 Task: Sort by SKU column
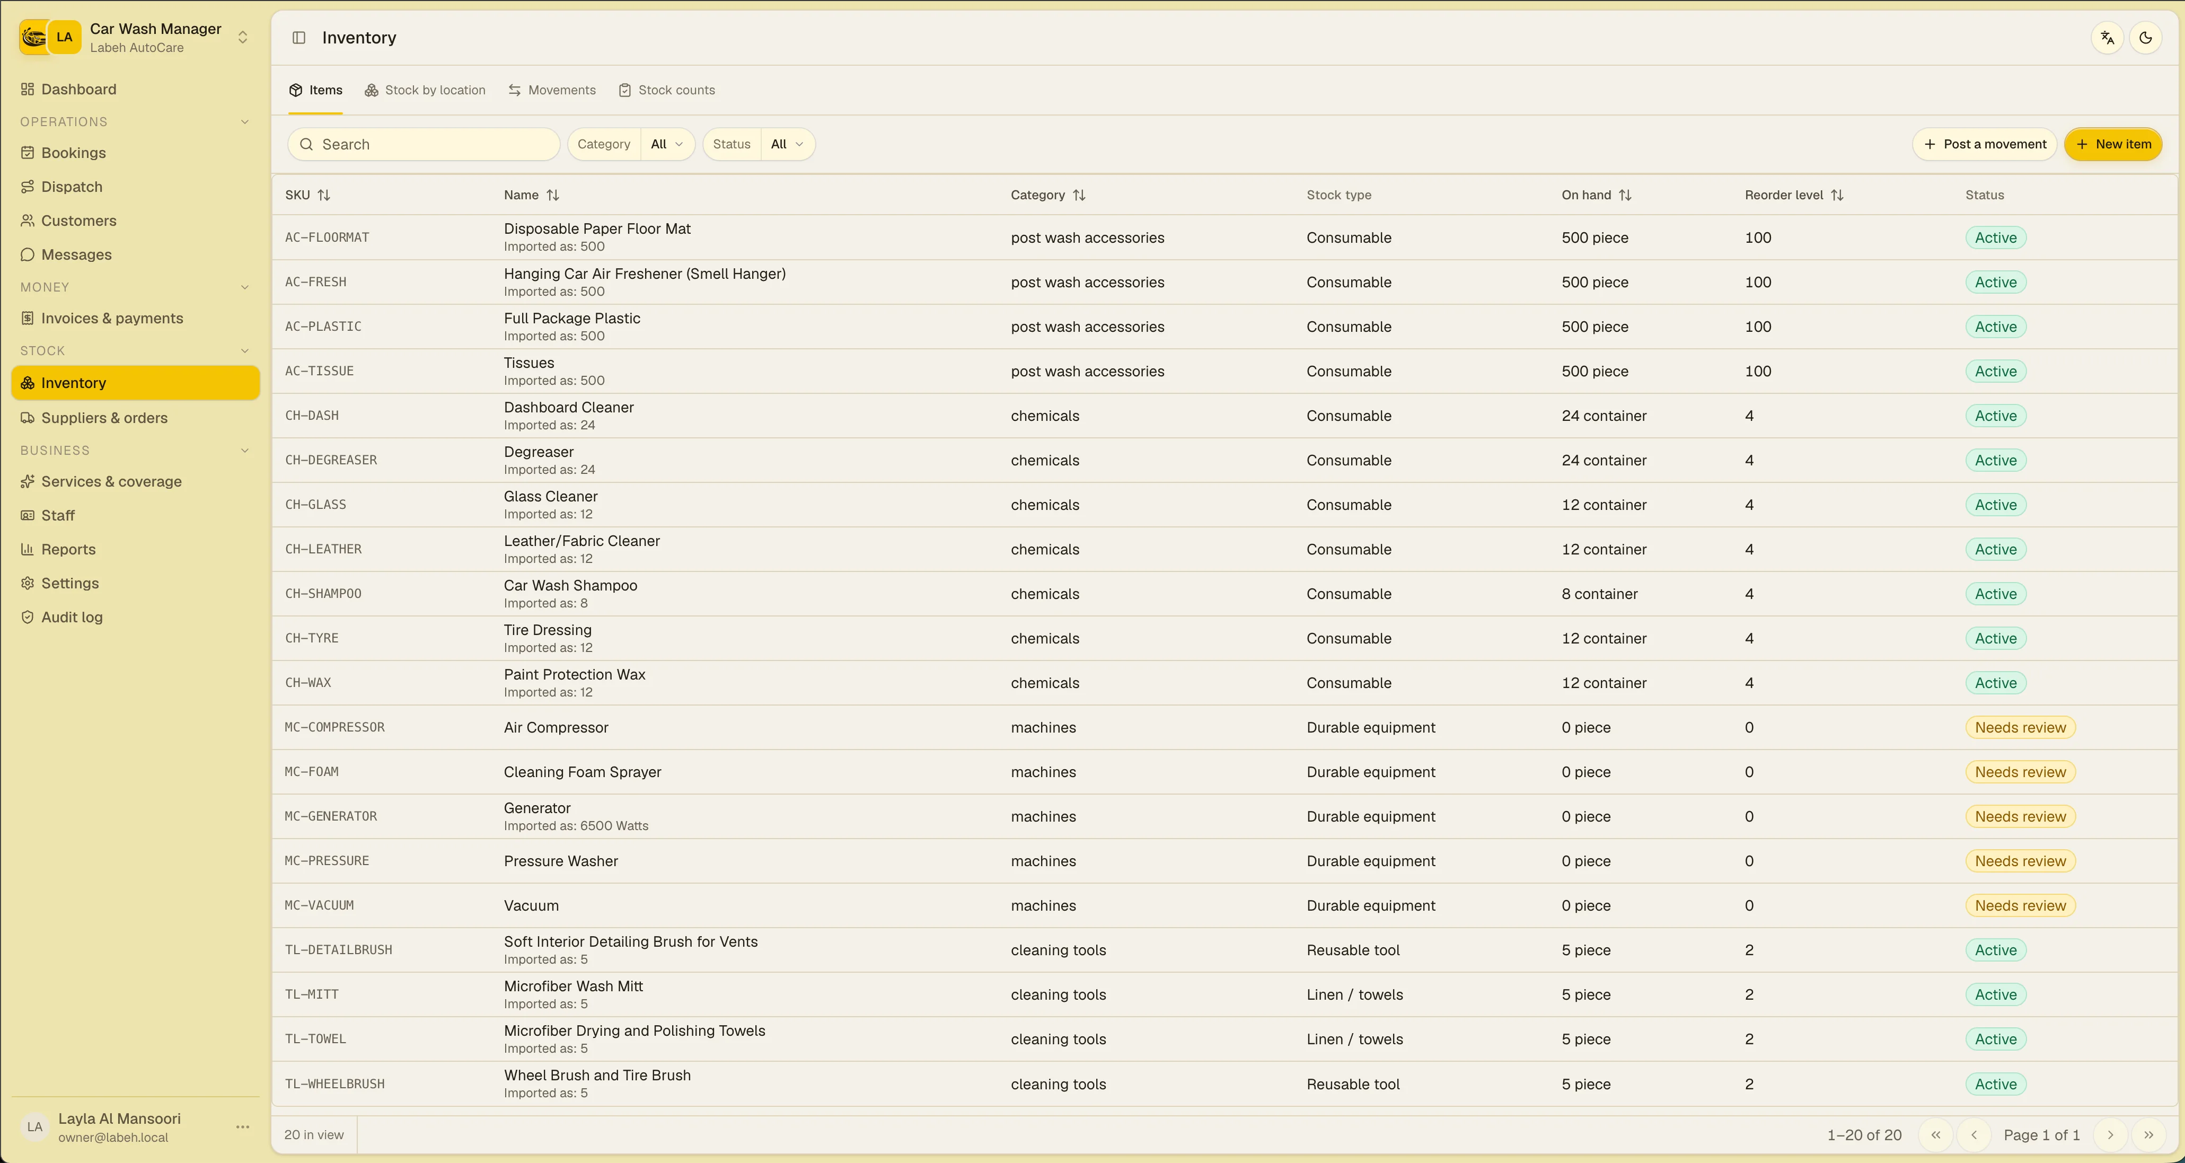(x=307, y=195)
